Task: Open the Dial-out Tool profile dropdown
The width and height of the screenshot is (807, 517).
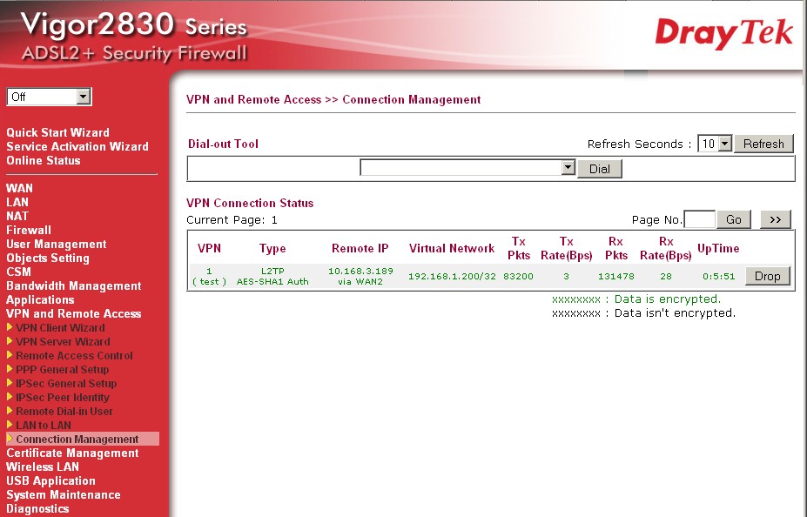Action: [467, 168]
